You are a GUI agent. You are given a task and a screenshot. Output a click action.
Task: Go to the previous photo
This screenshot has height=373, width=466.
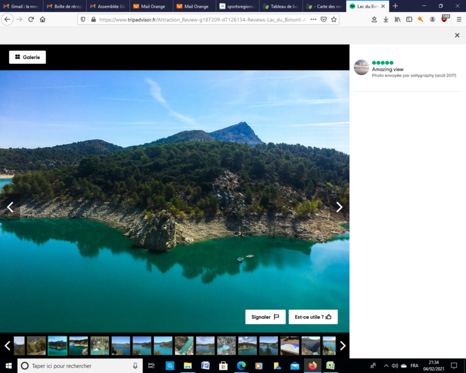tap(10, 207)
